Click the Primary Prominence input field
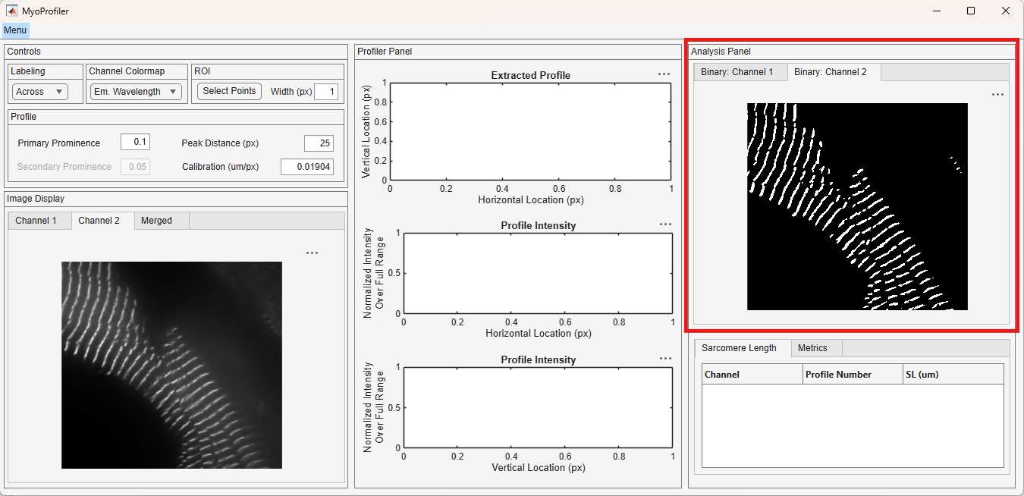 (x=135, y=143)
